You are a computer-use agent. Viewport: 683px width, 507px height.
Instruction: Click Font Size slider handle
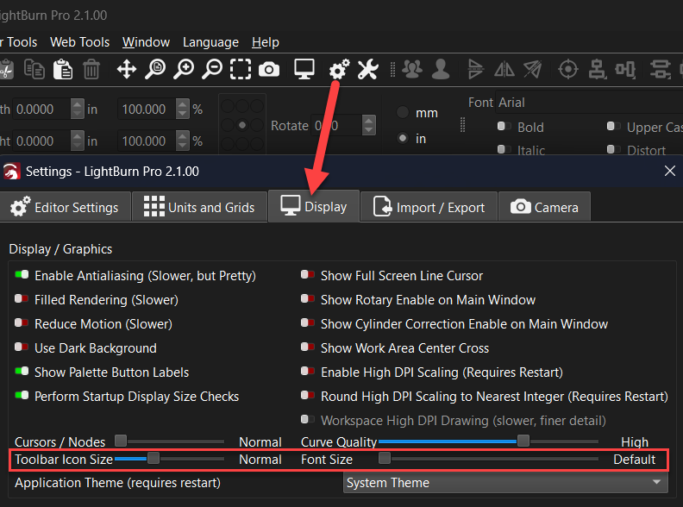pyautogui.click(x=385, y=458)
